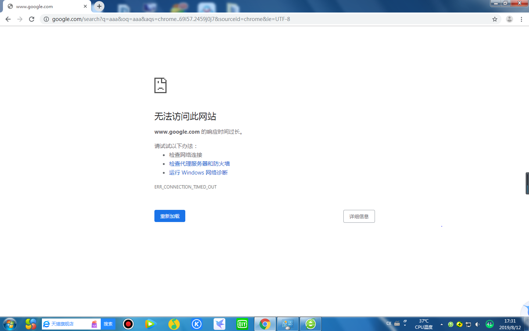The image size is (529, 331).
Task: Open the Chrome profile avatar
Action: pos(509,19)
